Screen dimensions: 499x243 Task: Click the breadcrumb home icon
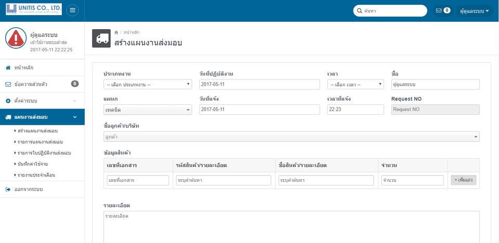tap(116, 32)
